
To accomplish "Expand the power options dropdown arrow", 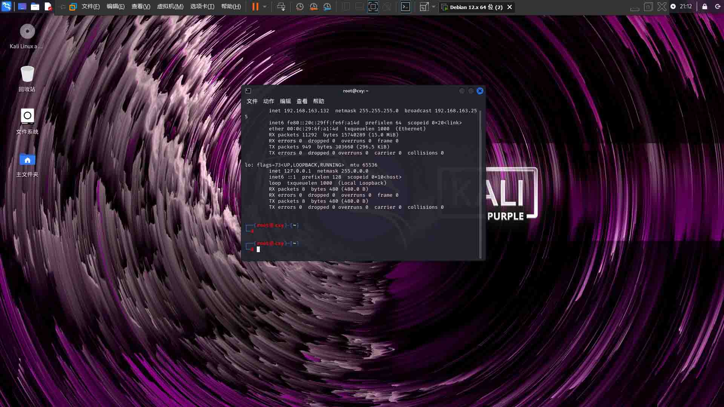I will coord(265,7).
